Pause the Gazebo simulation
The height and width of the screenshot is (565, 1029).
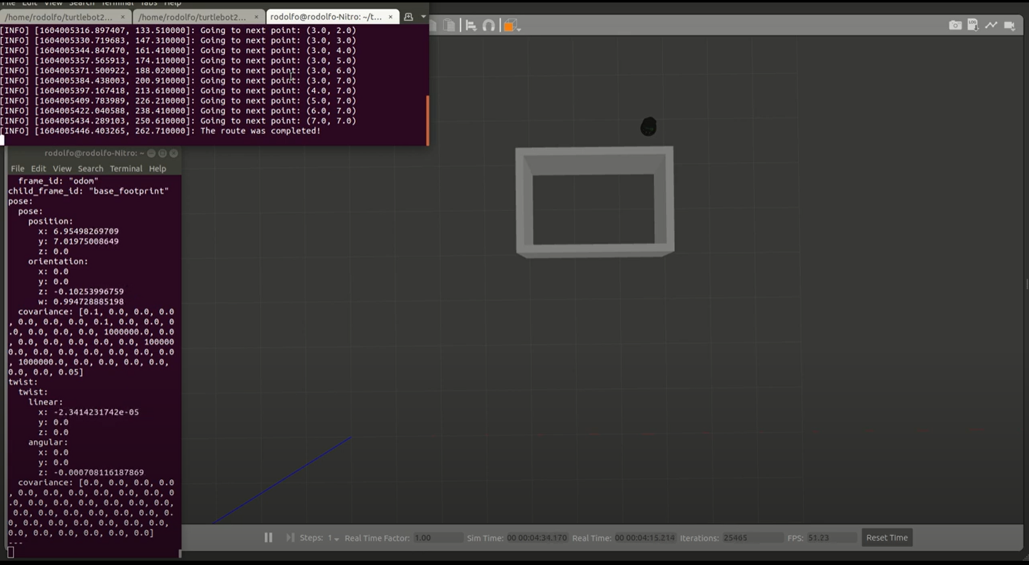(x=268, y=537)
